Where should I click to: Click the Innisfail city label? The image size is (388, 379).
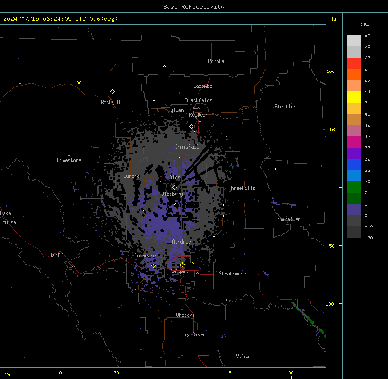(187, 146)
